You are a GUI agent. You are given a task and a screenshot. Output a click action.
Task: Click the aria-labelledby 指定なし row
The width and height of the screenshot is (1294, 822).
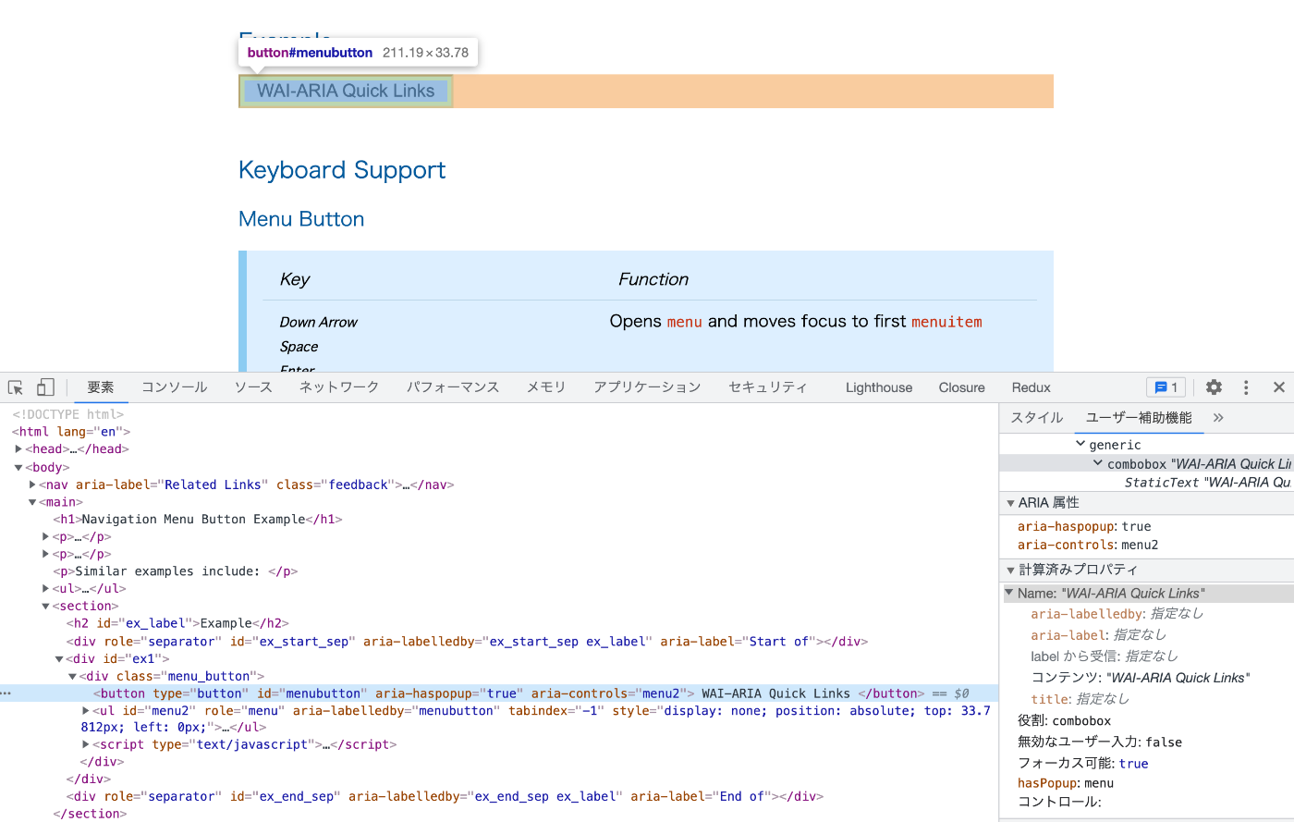(x=1117, y=614)
